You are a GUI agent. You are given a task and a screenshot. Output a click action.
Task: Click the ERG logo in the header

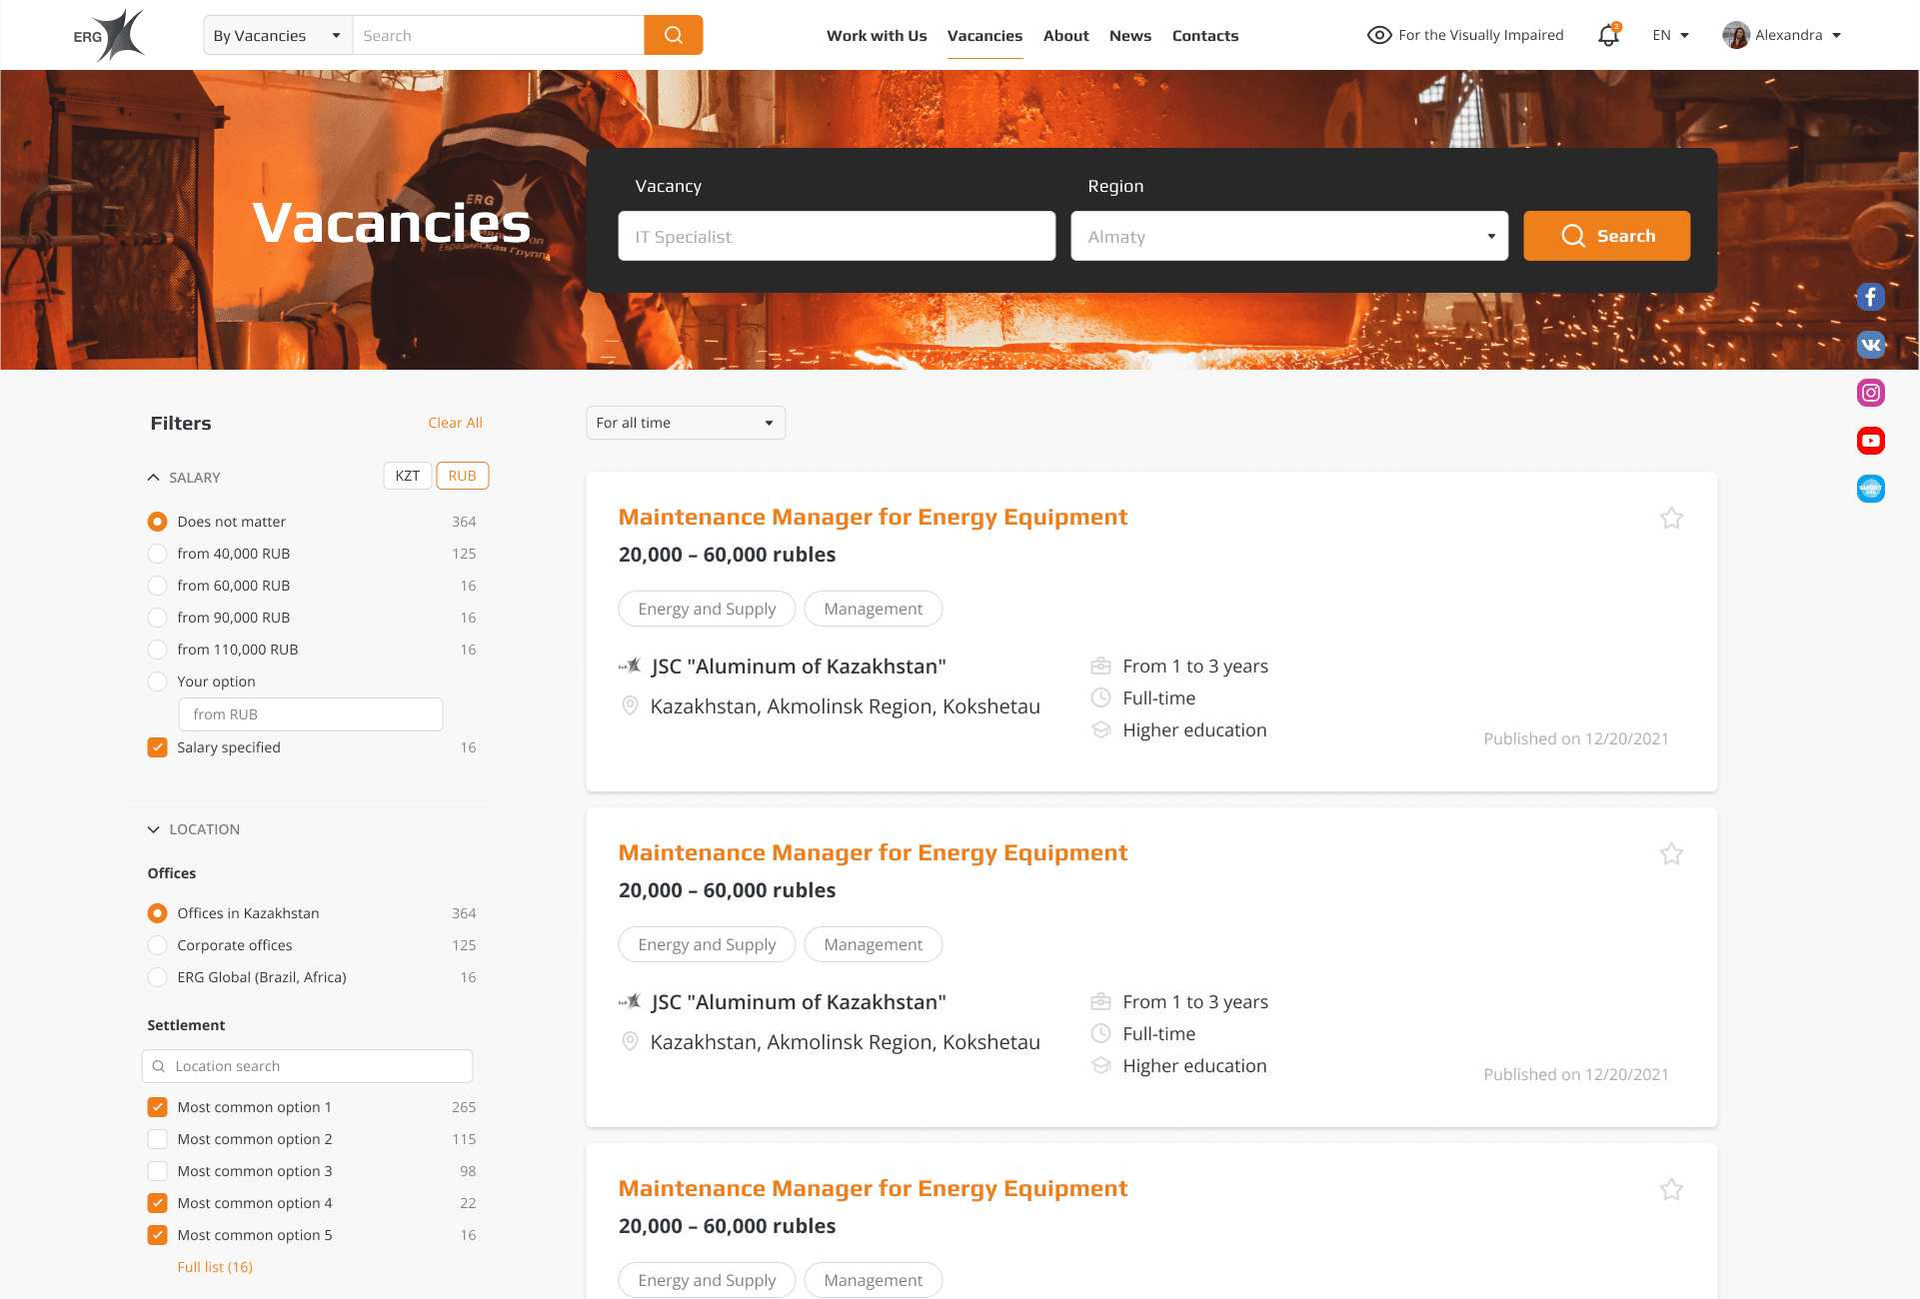coord(109,35)
